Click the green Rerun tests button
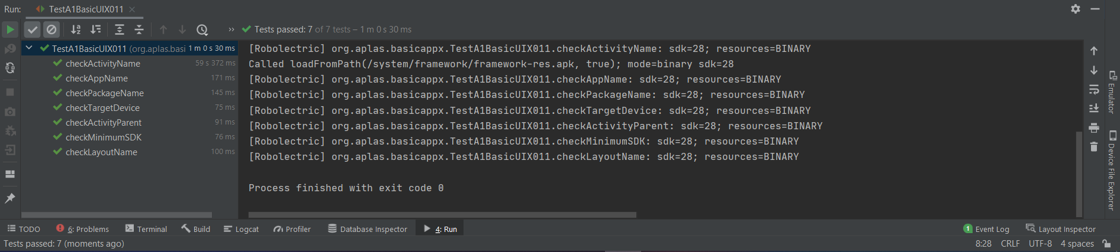 (10, 30)
